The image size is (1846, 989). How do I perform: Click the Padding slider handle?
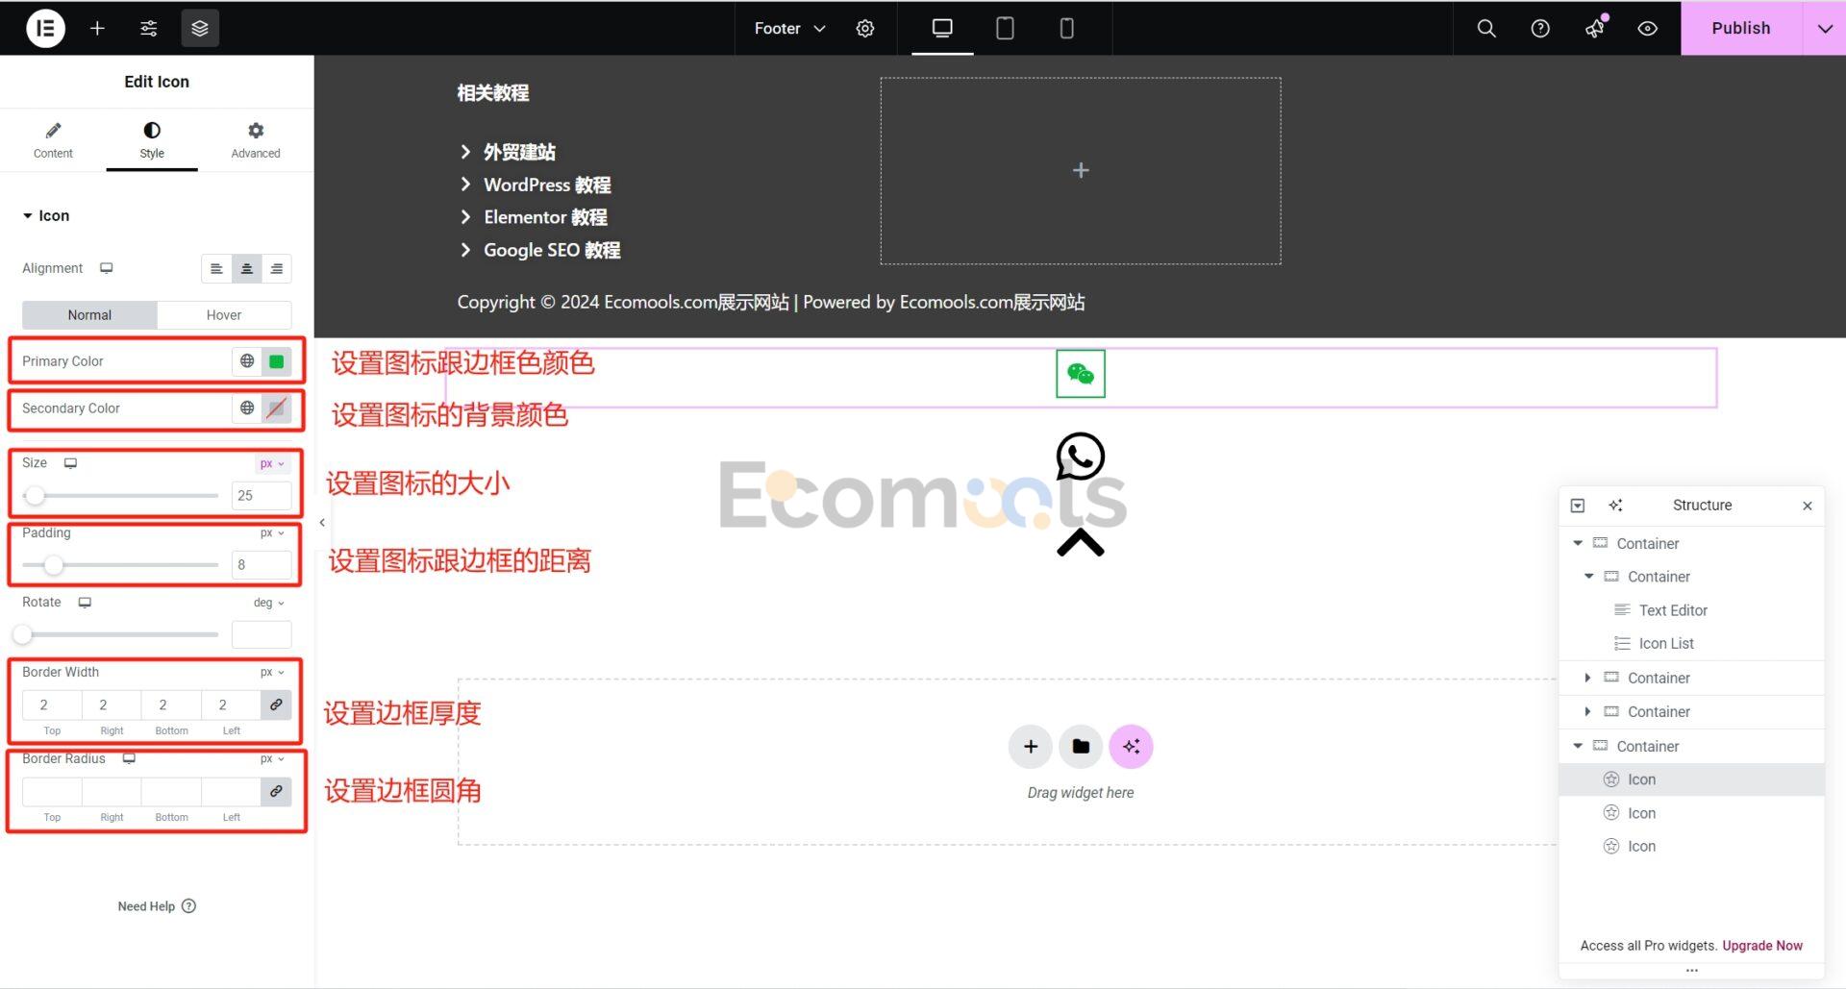[54, 565]
